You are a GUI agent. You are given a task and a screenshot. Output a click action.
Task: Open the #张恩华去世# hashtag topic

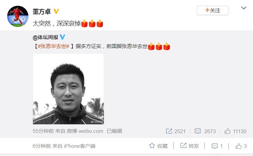[x=53, y=46]
